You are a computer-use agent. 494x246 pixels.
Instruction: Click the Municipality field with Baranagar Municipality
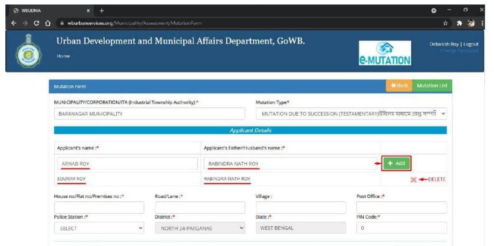point(150,114)
